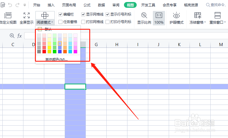Pick the deep blue bottom swatch

(60, 52)
